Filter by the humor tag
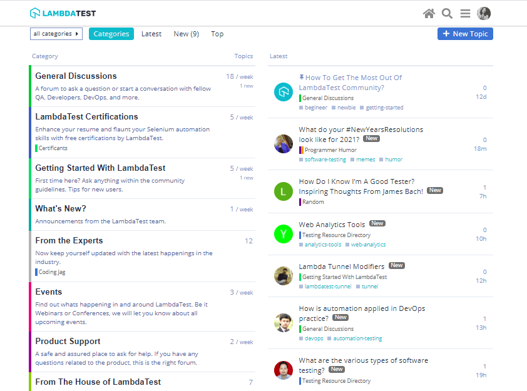Viewport: 527px width, 391px height. tap(391, 160)
